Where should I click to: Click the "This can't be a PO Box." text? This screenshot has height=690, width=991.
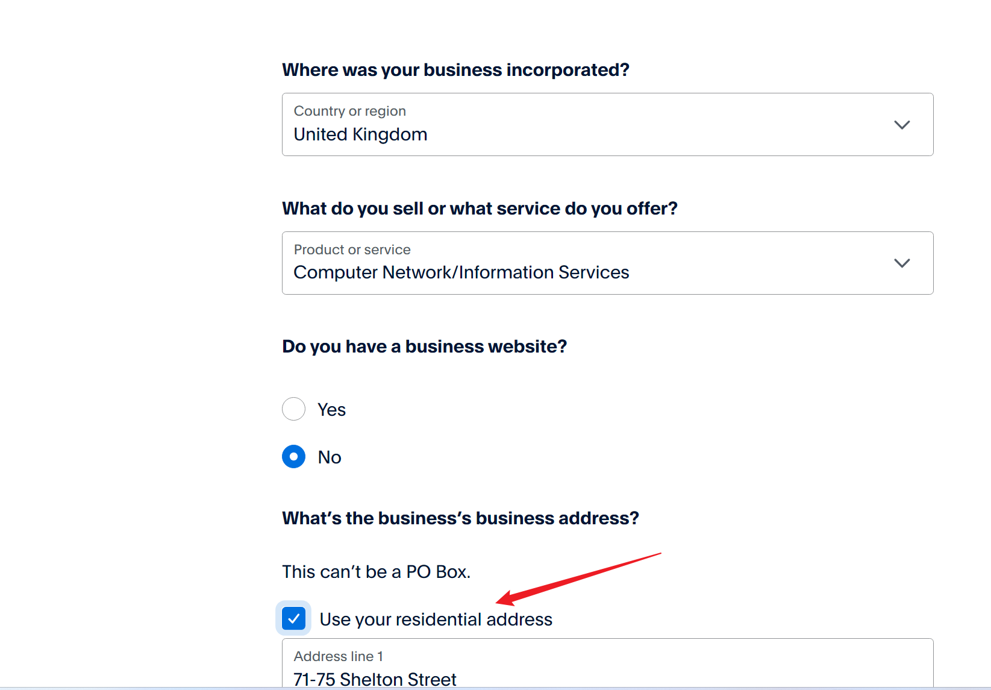click(376, 572)
